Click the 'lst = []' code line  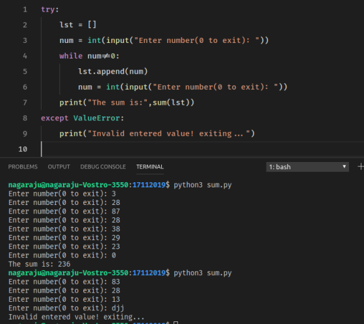[78, 25]
